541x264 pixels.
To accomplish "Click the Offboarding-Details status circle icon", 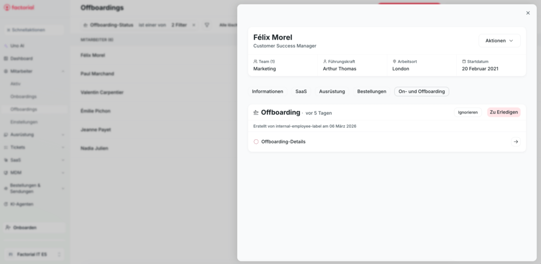I will [256, 142].
